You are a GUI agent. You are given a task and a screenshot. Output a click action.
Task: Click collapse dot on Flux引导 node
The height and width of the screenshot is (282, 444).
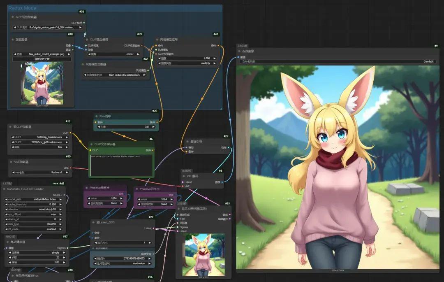pyautogui.click(x=95, y=117)
